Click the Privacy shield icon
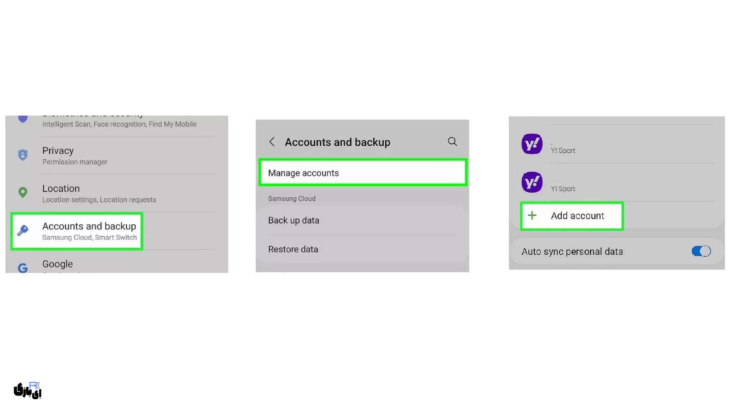This screenshot has width=735, height=413. pos(23,155)
